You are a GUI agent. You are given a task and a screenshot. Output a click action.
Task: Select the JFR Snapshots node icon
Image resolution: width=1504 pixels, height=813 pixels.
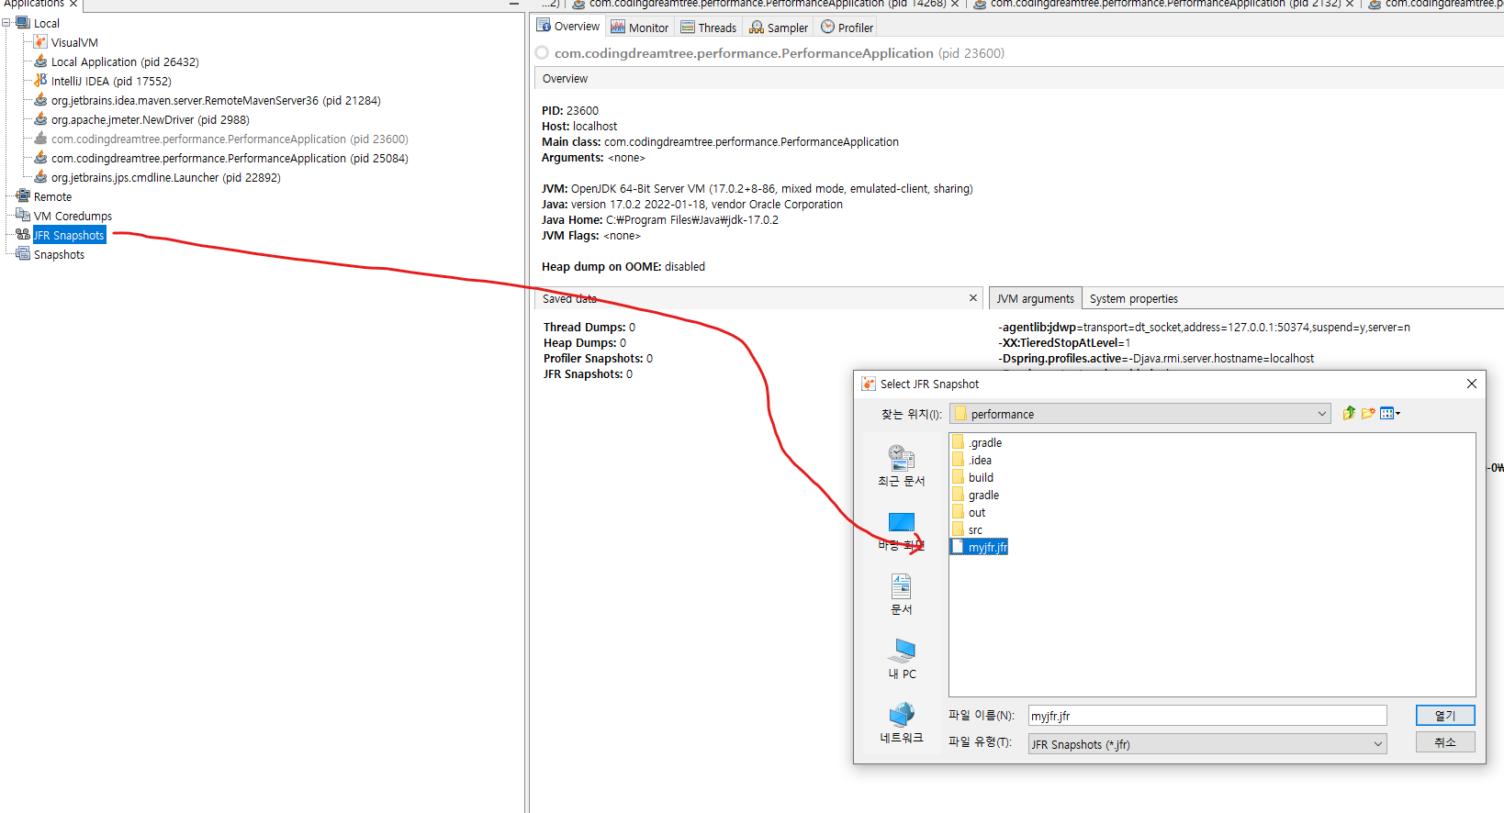pyautogui.click(x=23, y=235)
